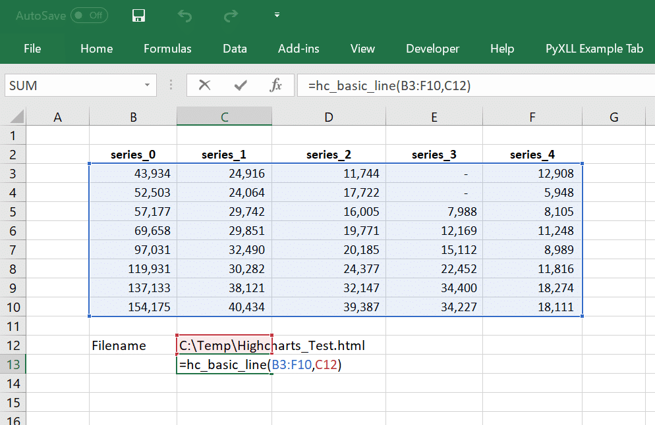Confirm the formula with the checkmark icon
655x425 pixels.
coord(241,86)
